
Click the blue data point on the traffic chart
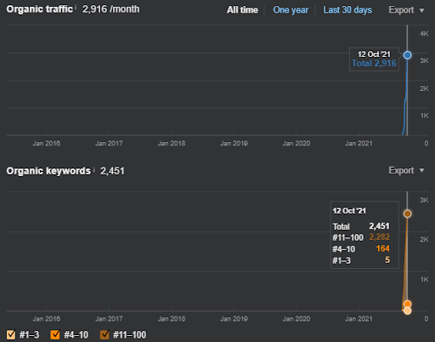407,55
